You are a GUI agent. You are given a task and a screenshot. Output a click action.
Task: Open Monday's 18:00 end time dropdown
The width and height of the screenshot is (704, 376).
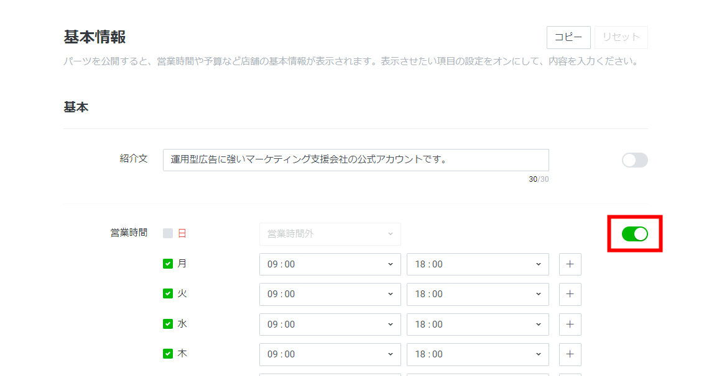pos(477,264)
